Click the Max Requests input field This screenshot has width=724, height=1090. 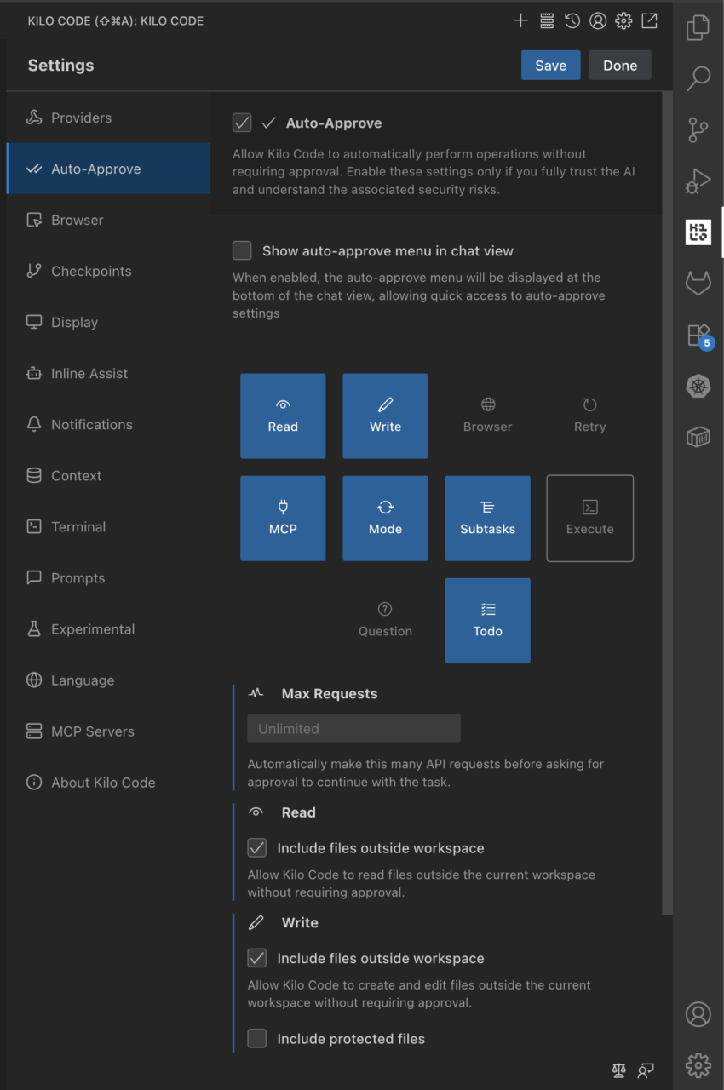(353, 728)
